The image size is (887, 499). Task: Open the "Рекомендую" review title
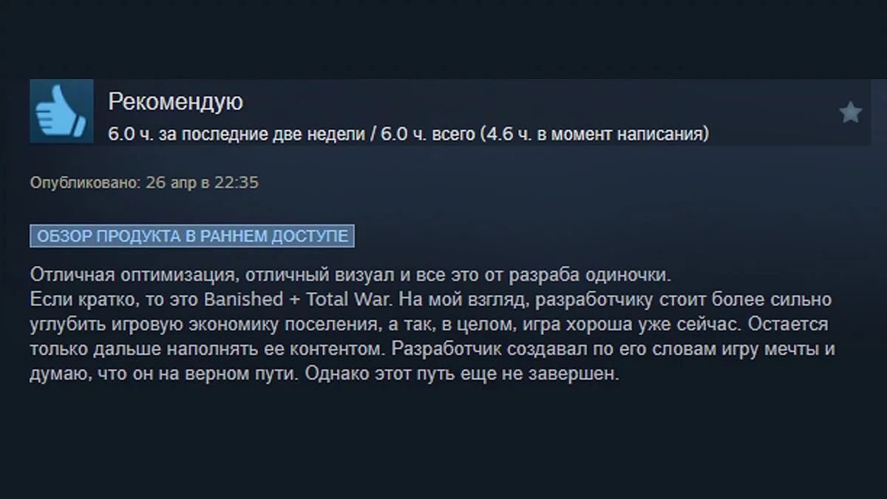pyautogui.click(x=175, y=101)
